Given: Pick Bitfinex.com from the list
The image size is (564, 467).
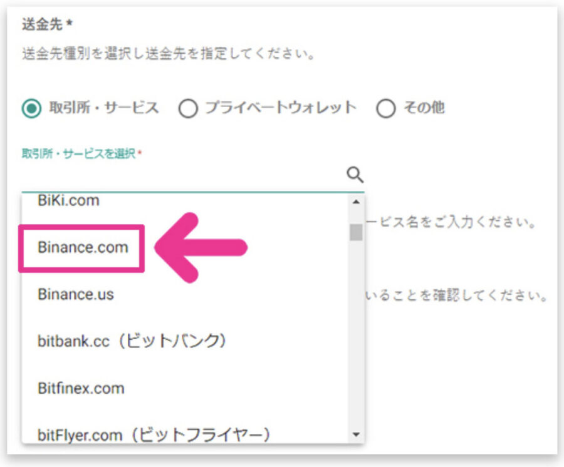Looking at the screenshot, I should (185, 388).
